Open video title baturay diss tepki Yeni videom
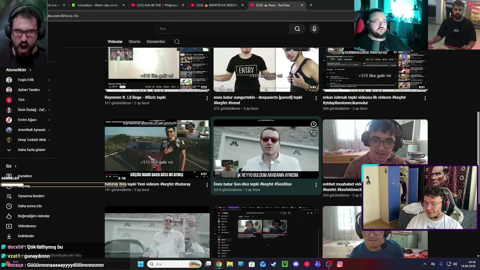480x270 pixels. [x=147, y=184]
